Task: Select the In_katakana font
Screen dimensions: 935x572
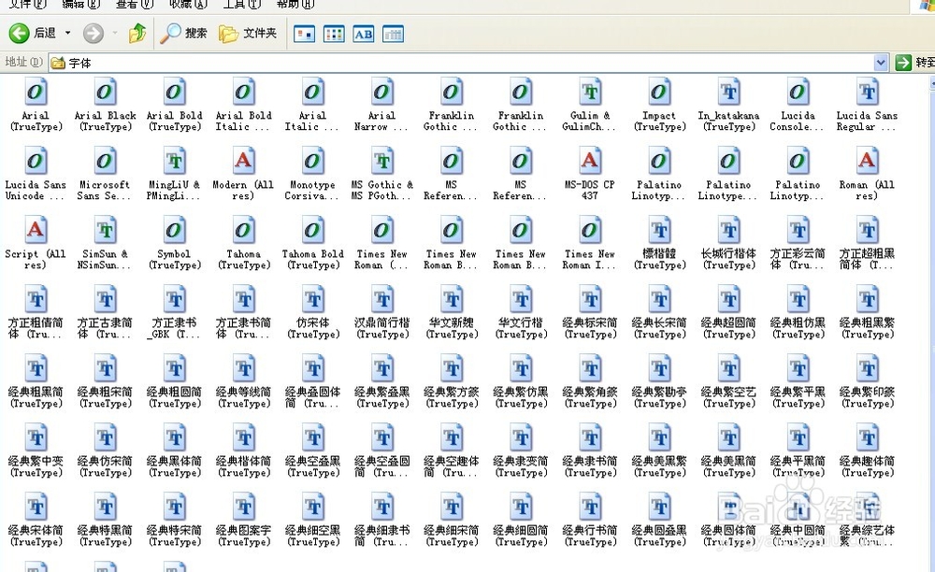Action: pos(728,105)
